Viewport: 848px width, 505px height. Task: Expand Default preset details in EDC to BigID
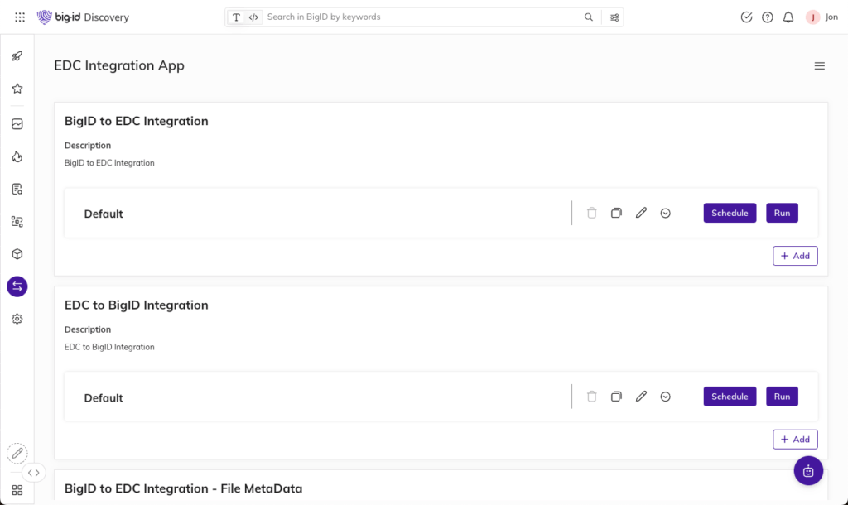(x=666, y=397)
